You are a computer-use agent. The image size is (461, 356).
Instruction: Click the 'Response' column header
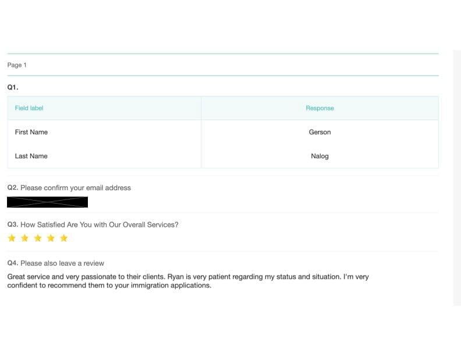(x=320, y=108)
